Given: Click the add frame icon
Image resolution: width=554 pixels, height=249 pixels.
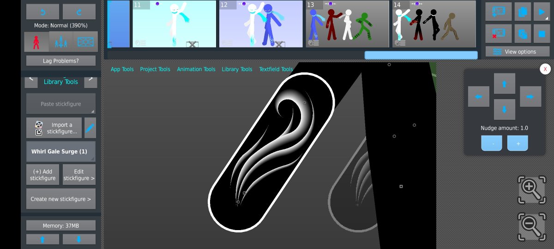Looking at the screenshot, I should (499, 12).
